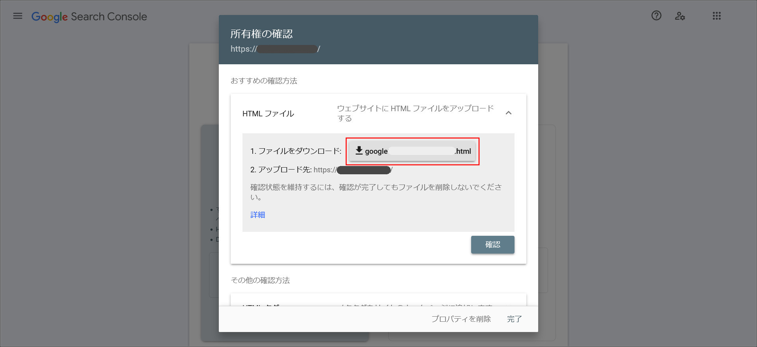Click the HTML ファイル heading
This screenshot has width=757, height=347.
coord(268,114)
